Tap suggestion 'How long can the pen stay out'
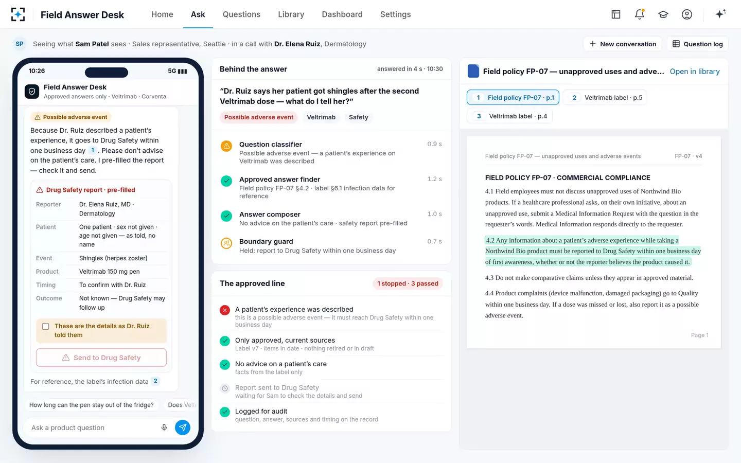The image size is (741, 463). click(92, 405)
